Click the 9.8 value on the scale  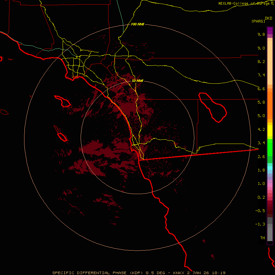pos(261,35)
